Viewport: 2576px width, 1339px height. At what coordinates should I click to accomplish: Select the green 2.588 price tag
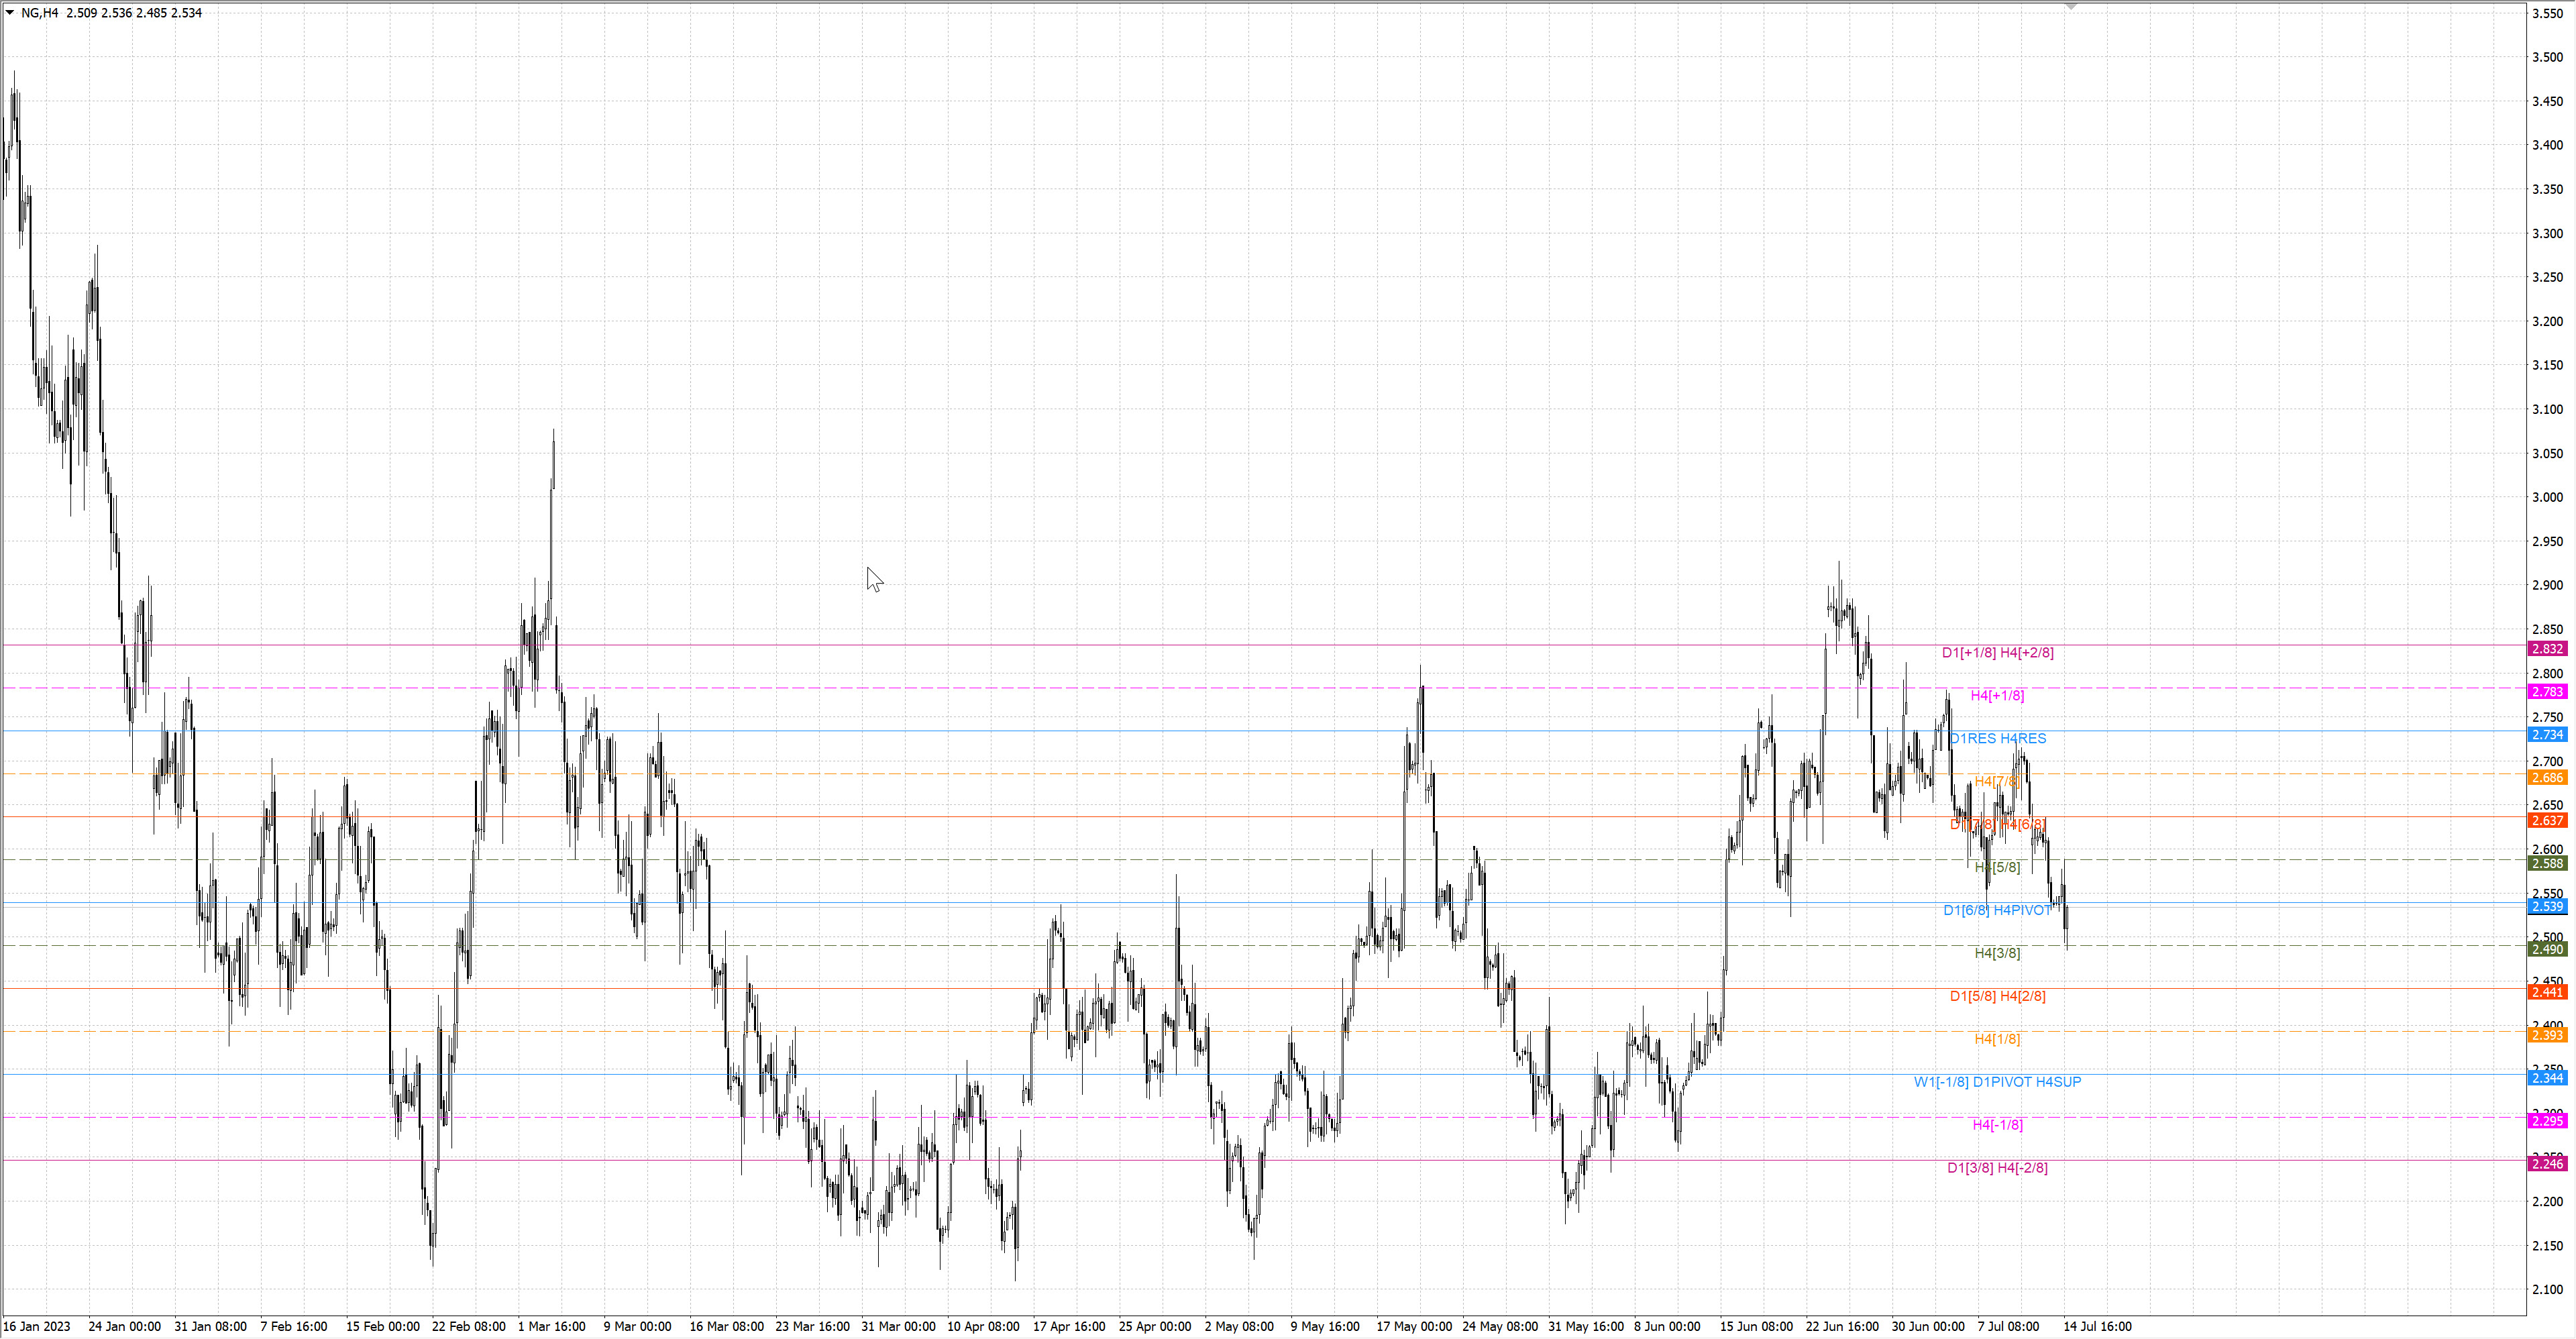2547,864
